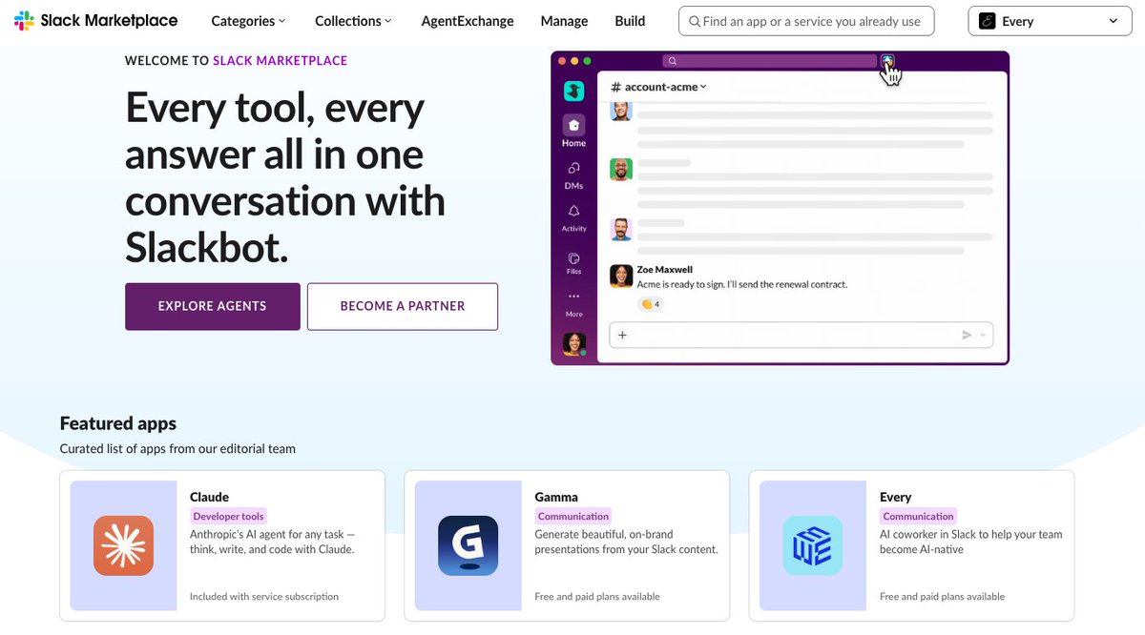
Task: Click the More ellipsis icon in Slack preview
Action: tap(573, 297)
